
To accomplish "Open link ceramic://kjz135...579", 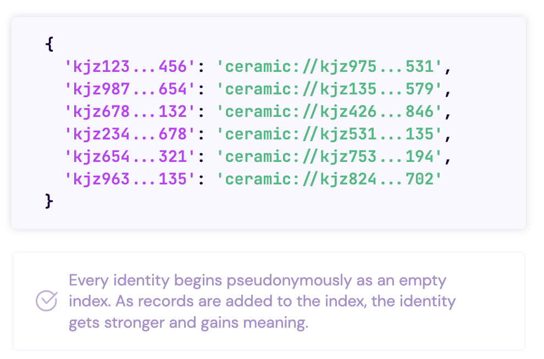I will click(x=329, y=89).
